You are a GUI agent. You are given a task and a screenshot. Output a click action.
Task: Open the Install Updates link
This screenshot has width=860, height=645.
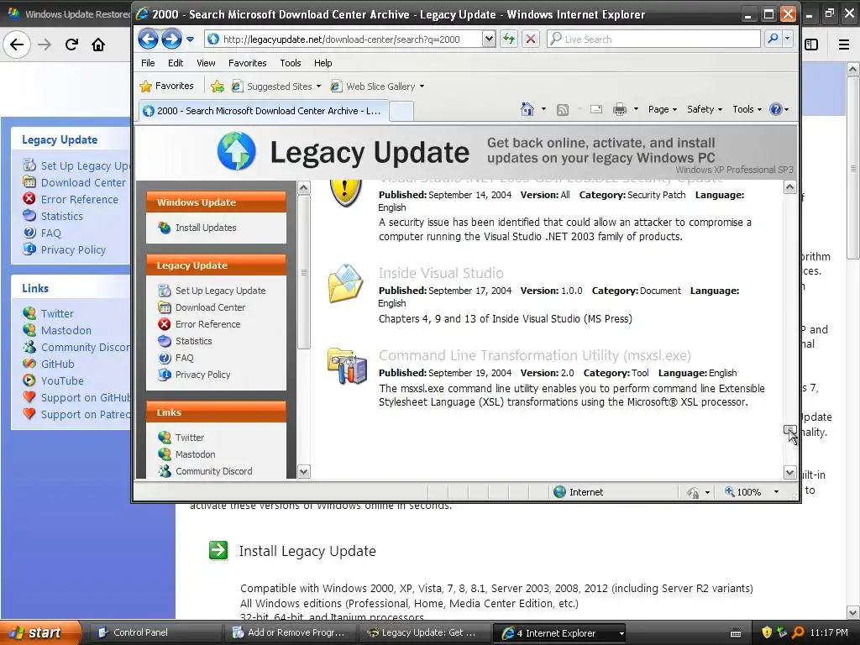[206, 228]
